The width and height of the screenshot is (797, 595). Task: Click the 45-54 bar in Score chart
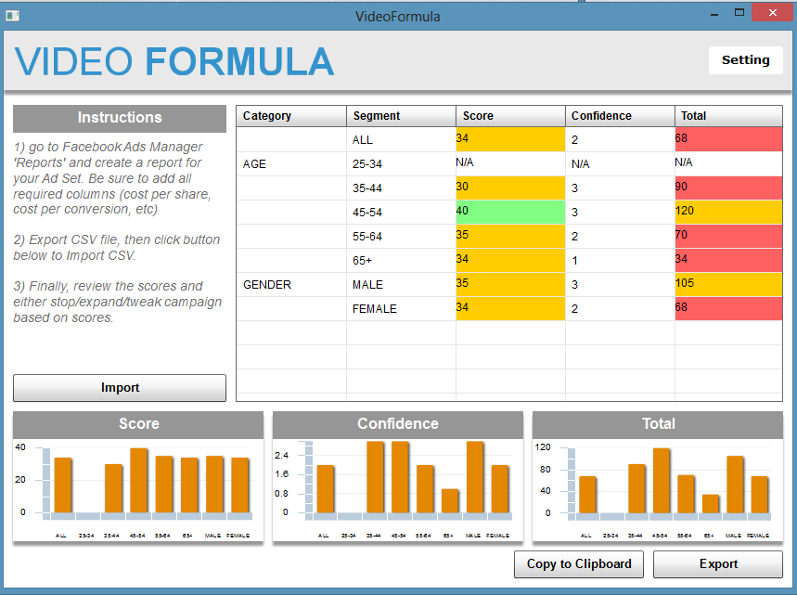(139, 481)
